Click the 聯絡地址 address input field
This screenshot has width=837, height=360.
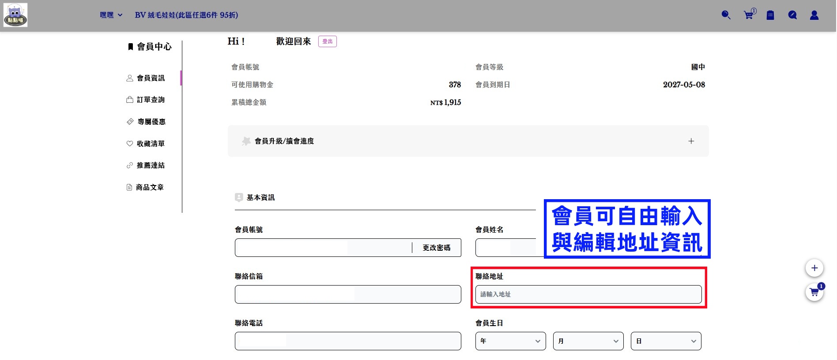coord(588,294)
